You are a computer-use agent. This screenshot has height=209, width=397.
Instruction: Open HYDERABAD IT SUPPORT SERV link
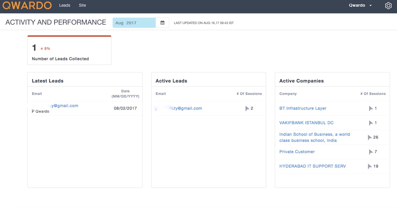(313, 166)
